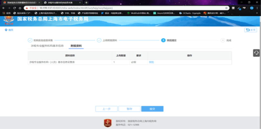261x129 pixels.
Task: Click the footer 版权所有 copyright text
Action: 136,121
